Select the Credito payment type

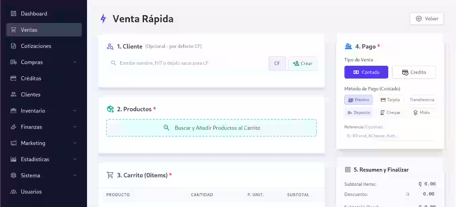pyautogui.click(x=414, y=72)
